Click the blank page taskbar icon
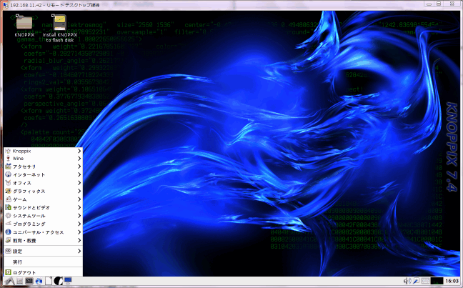Viewport: 463px width, 288px height. 49,281
